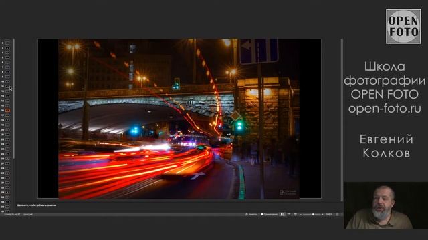Fit slide to current window icon

337,215
